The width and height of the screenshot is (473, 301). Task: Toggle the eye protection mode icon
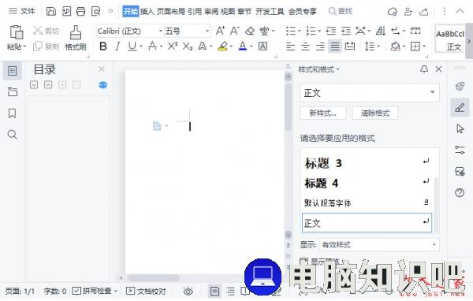(x=188, y=292)
